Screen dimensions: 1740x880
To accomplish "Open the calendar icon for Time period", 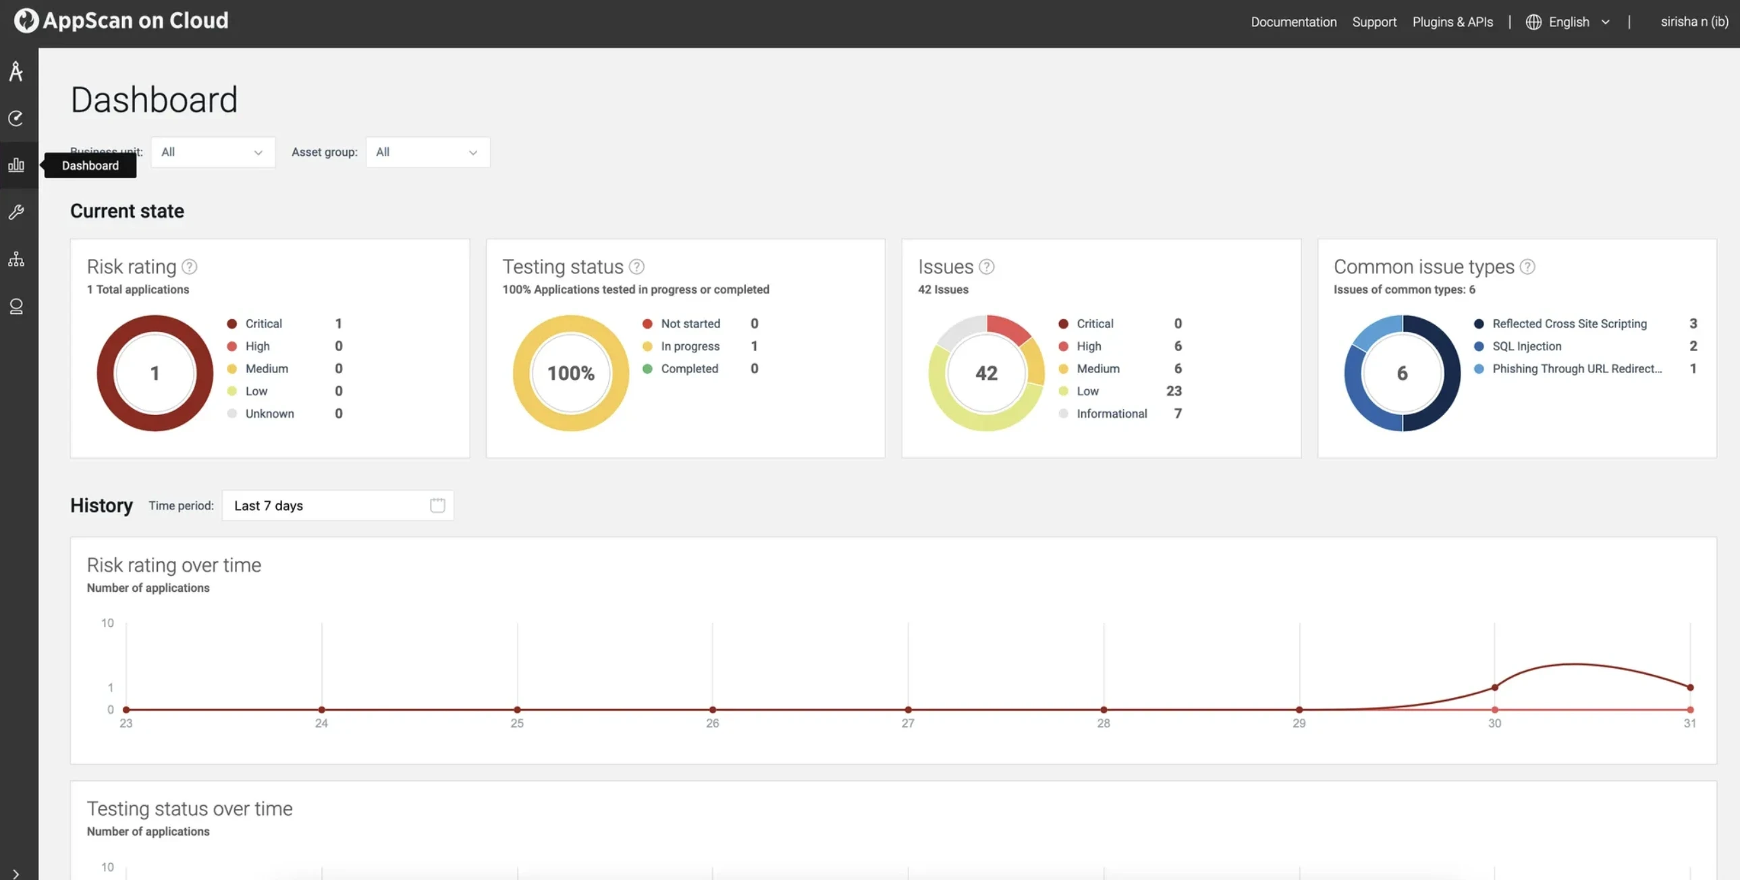I will coord(438,505).
